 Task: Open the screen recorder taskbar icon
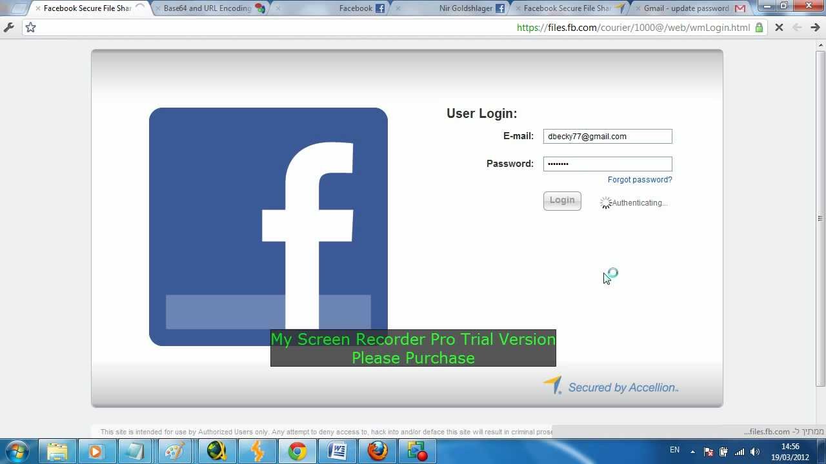click(418, 451)
